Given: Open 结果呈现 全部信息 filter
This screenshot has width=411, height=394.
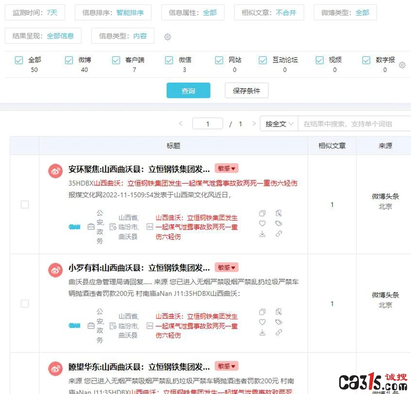Looking at the screenshot, I should click(x=43, y=36).
